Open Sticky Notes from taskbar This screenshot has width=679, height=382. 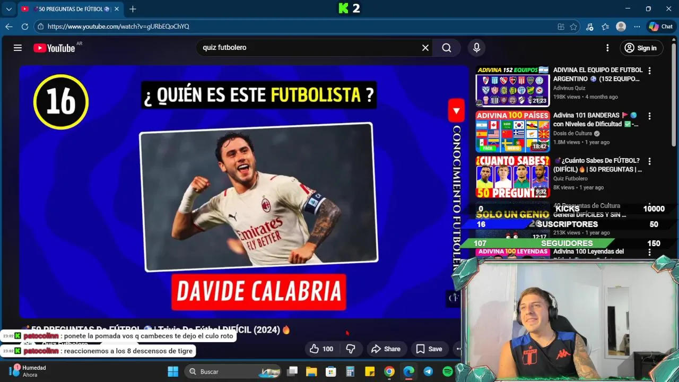369,371
